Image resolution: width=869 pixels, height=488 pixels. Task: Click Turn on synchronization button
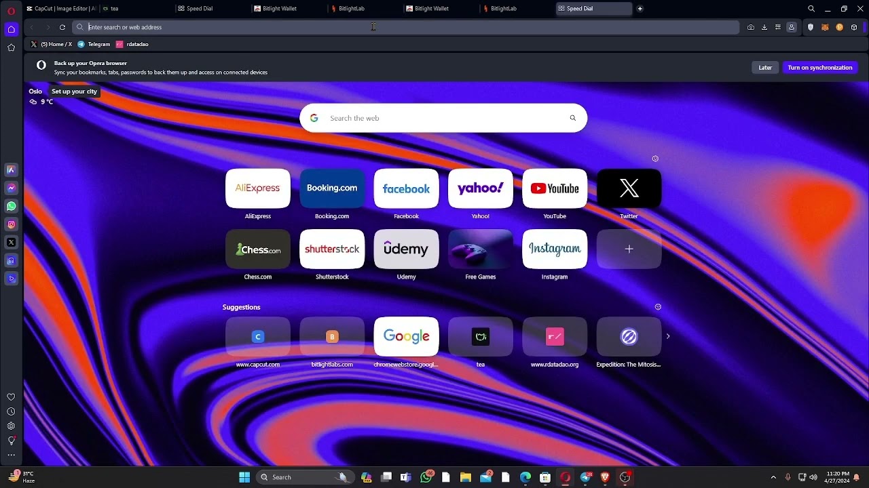tap(820, 68)
